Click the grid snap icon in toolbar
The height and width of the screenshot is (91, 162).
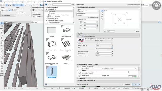26,5
